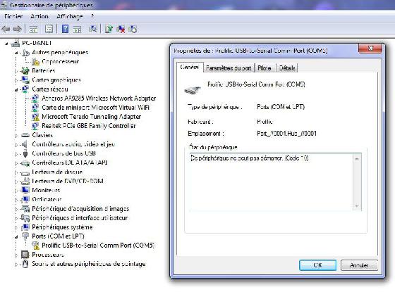Click the Forward arrow toolbar icon
Image resolution: width=395 pixels, height=299 pixels.
pyautogui.click(x=18, y=29)
